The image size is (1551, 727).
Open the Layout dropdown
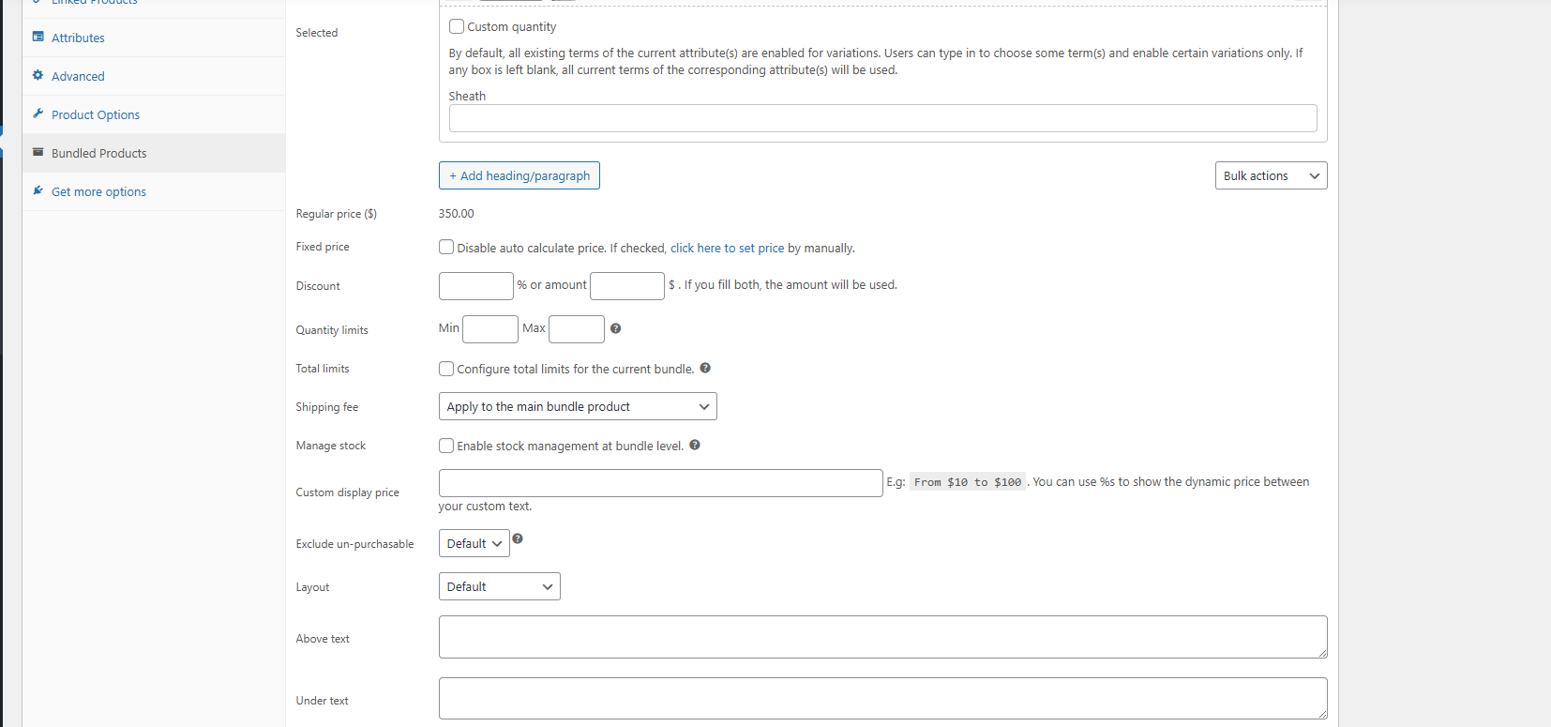(499, 586)
